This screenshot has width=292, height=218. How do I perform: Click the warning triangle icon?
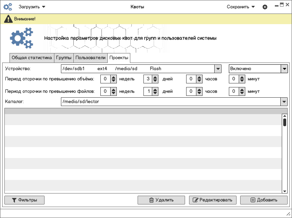8,19
